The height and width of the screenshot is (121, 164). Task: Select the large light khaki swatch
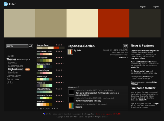pos(19,23)
